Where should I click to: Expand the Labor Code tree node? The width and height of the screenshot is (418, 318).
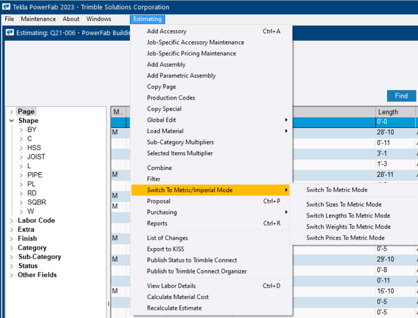coord(11,221)
